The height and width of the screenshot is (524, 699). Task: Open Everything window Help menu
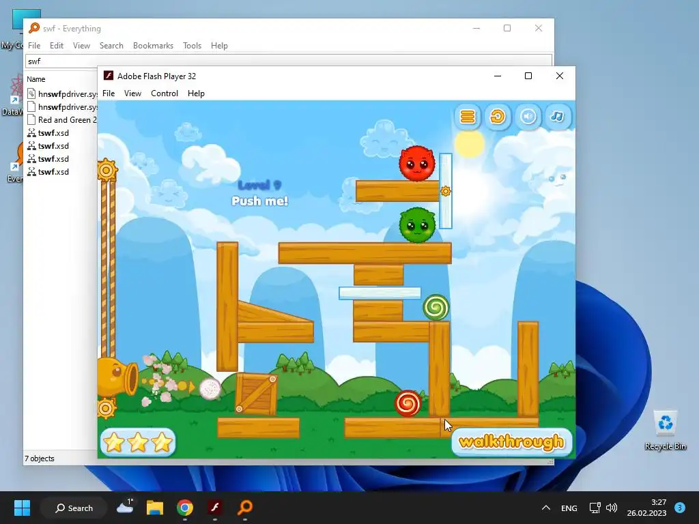(x=219, y=46)
